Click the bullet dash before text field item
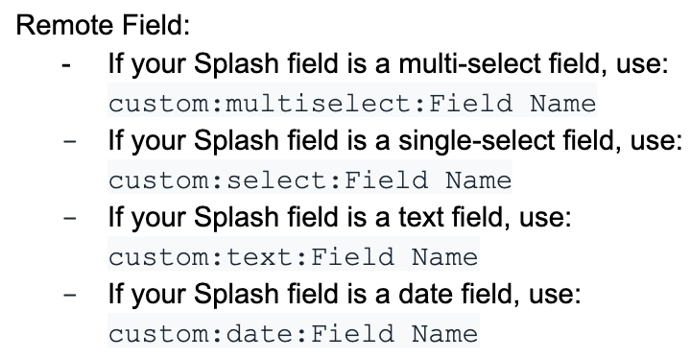The image size is (691, 359). click(70, 219)
